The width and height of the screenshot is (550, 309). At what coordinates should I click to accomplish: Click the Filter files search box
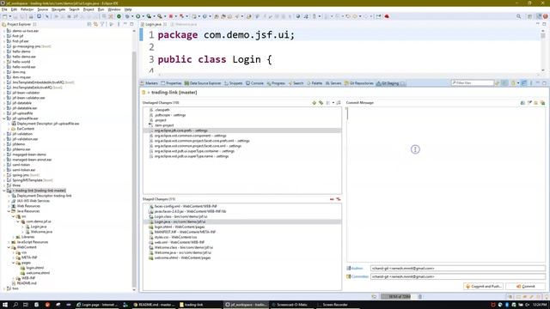coord(472,83)
